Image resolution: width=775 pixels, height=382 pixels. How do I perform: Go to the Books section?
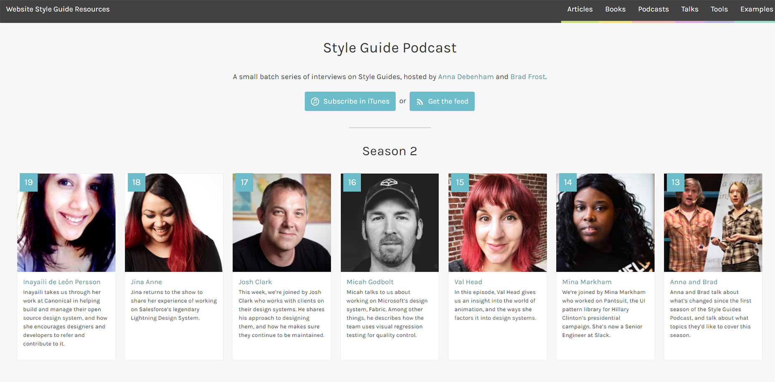[615, 9]
